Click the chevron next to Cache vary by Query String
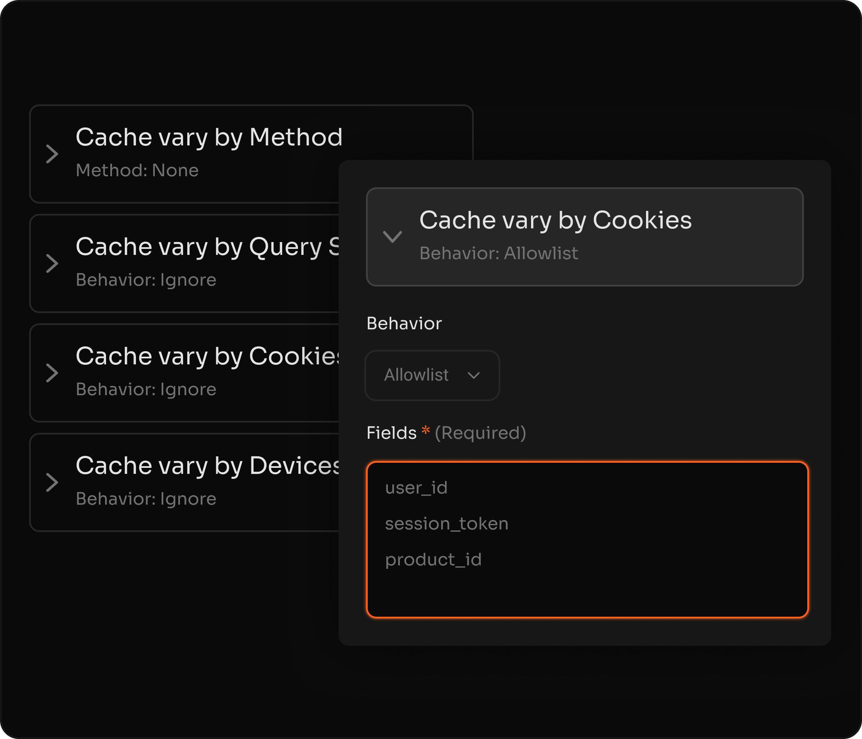862x739 pixels. [53, 263]
